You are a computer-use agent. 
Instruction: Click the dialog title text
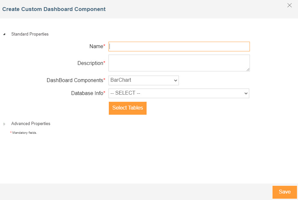[54, 9]
